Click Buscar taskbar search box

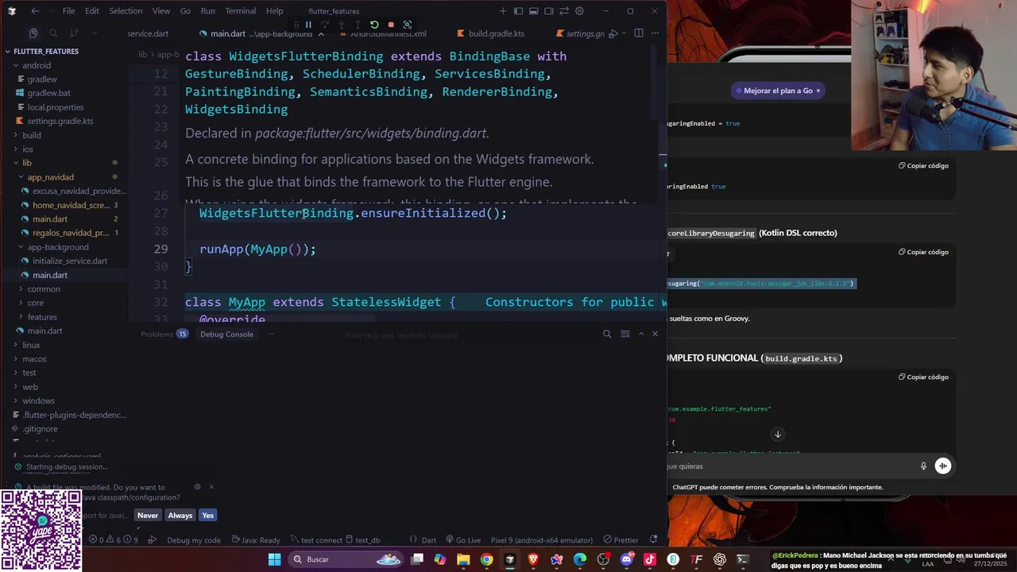pyautogui.click(x=346, y=559)
